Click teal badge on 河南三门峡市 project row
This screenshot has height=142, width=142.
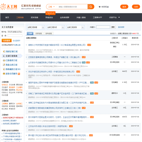(92, 93)
